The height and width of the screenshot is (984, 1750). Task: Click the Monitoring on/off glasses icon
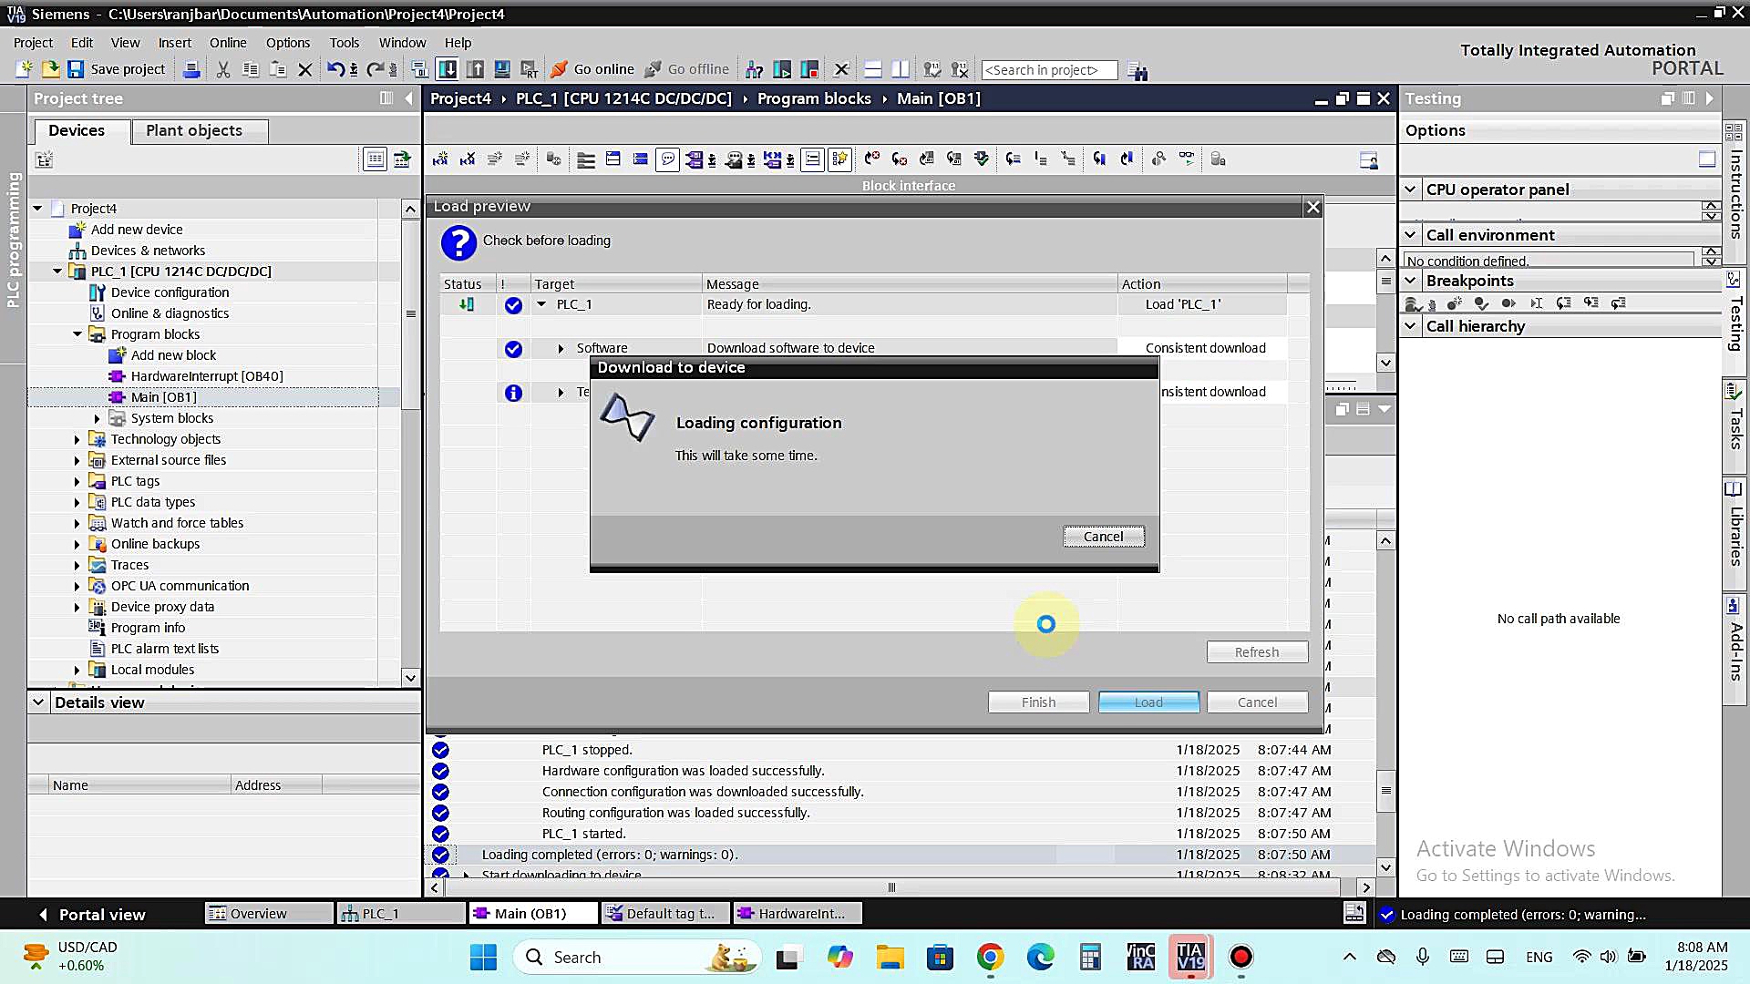click(1187, 159)
